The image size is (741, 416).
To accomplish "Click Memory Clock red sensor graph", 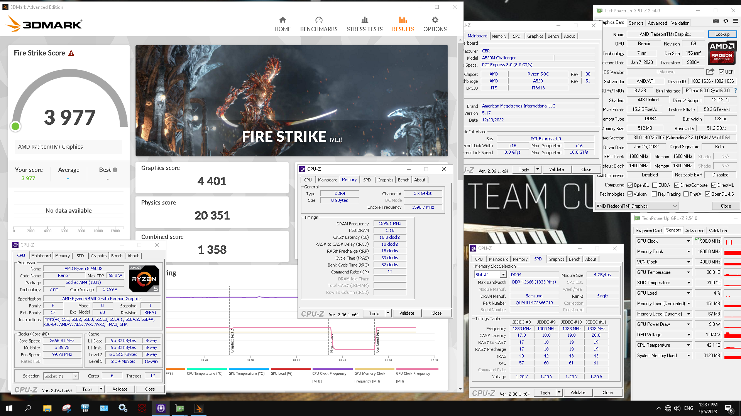I will (733, 252).
